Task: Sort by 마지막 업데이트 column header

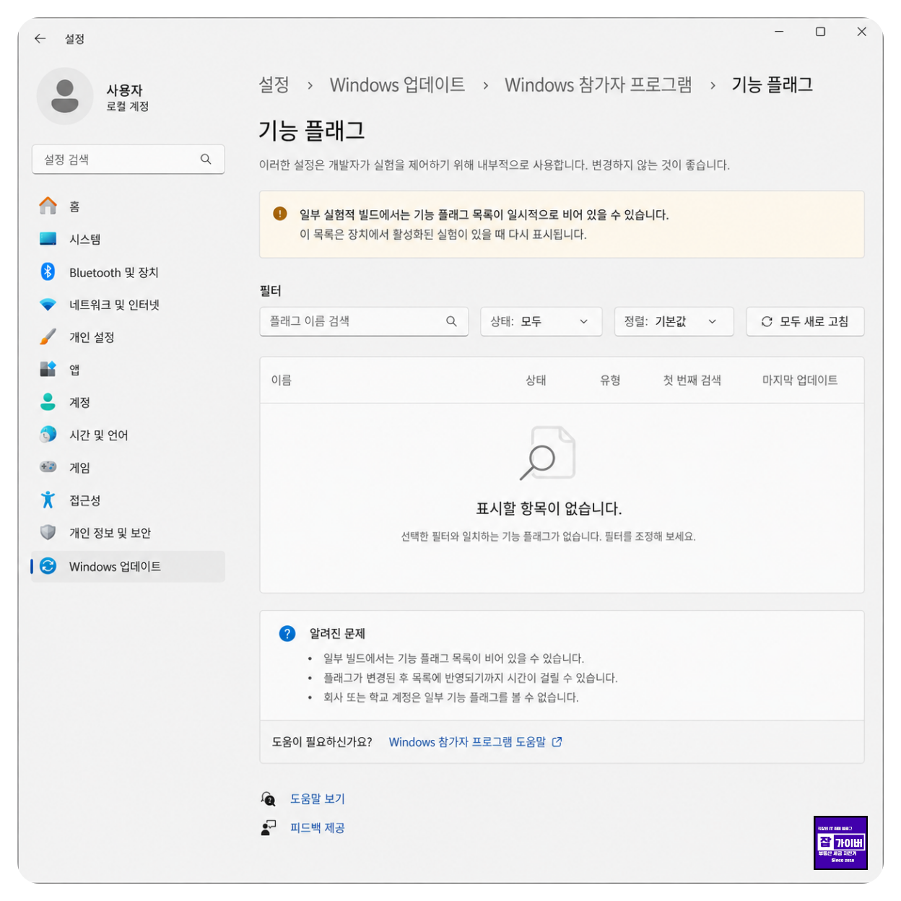Action: 800,380
